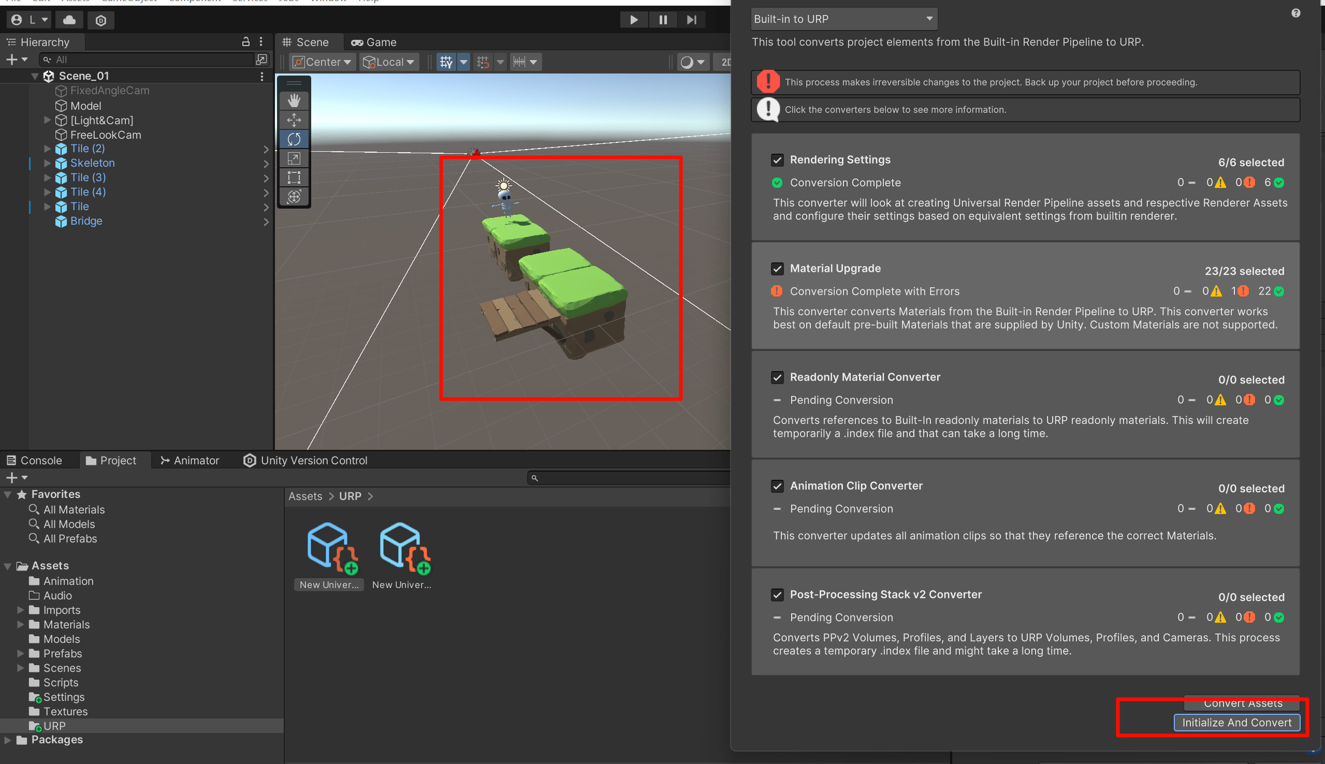The image size is (1325, 764).
Task: Open the Hierarchy create plus dropdown
Action: pyautogui.click(x=17, y=60)
